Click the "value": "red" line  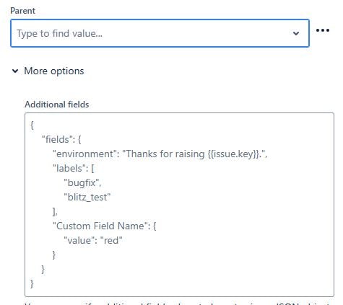[x=93, y=240]
